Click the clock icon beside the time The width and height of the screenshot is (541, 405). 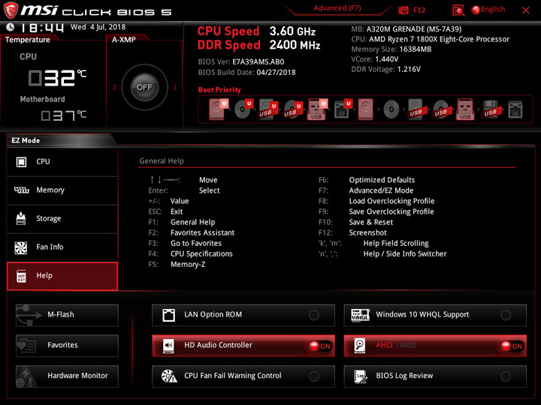(x=11, y=27)
